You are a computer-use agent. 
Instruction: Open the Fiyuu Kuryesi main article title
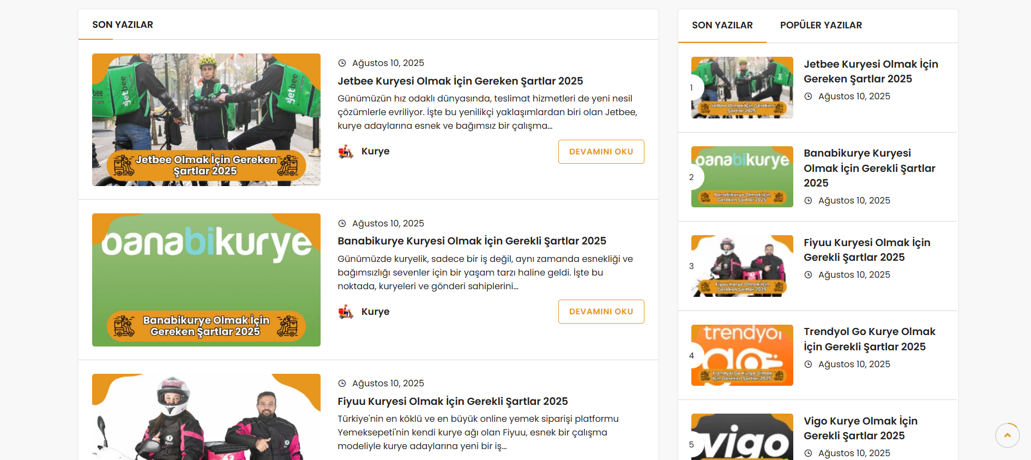click(453, 402)
